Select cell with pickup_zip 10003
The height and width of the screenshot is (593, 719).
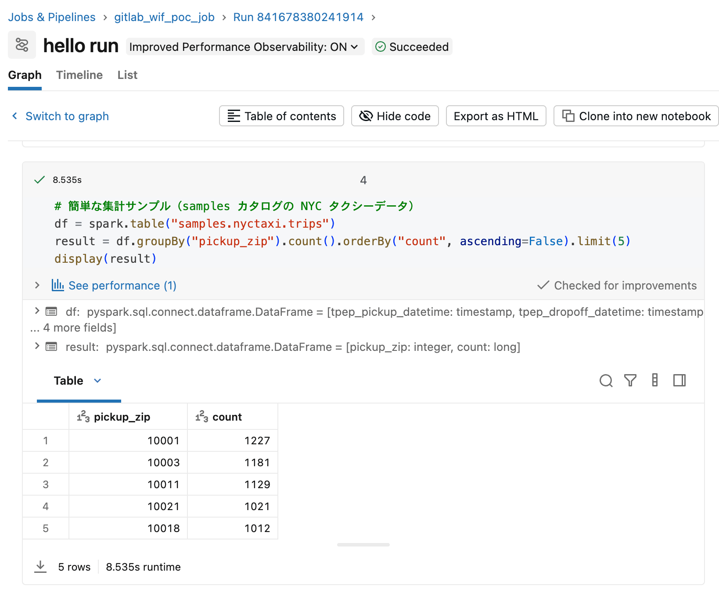pos(128,462)
